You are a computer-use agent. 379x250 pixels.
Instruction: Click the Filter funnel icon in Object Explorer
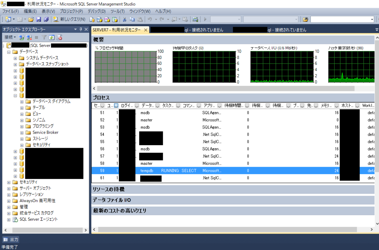pyautogui.click(x=44, y=37)
